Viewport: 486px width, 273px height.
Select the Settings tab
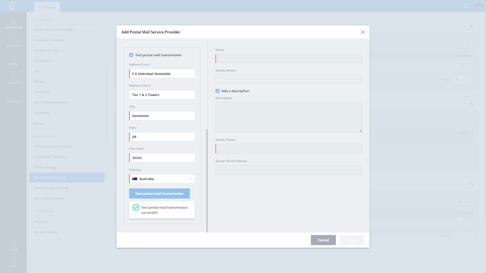pyautogui.click(x=47, y=7)
